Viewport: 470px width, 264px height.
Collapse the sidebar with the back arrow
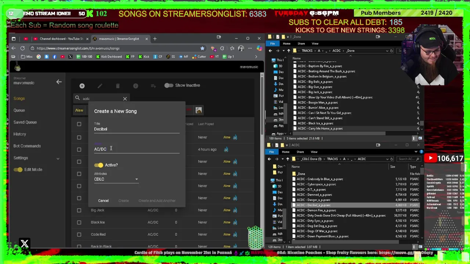point(59,82)
